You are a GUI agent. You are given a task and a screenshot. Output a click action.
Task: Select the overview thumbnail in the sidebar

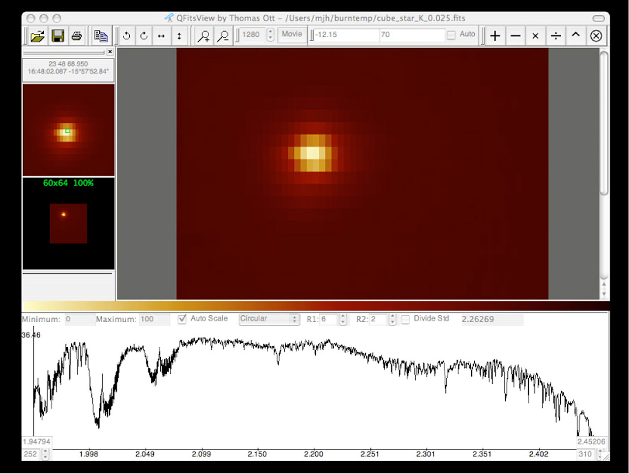click(68, 223)
